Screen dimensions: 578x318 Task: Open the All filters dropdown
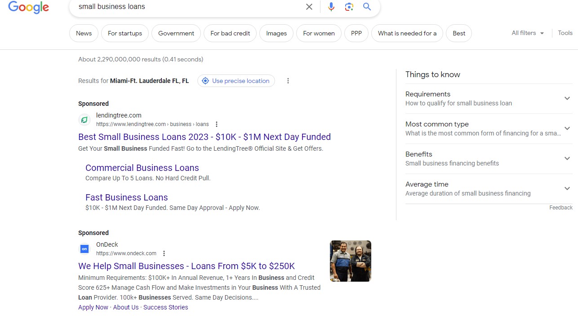pyautogui.click(x=528, y=33)
